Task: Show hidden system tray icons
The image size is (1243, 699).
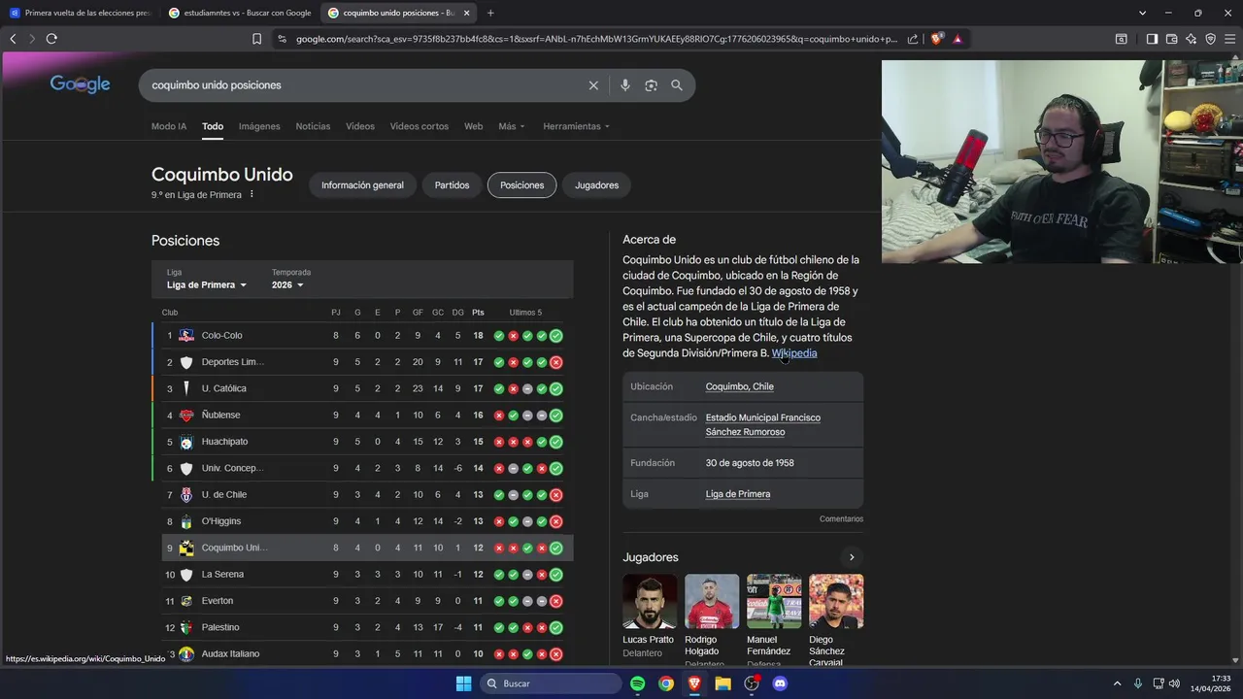Action: point(1117,683)
